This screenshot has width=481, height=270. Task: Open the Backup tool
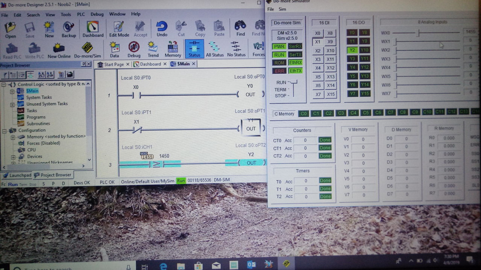(x=68, y=30)
